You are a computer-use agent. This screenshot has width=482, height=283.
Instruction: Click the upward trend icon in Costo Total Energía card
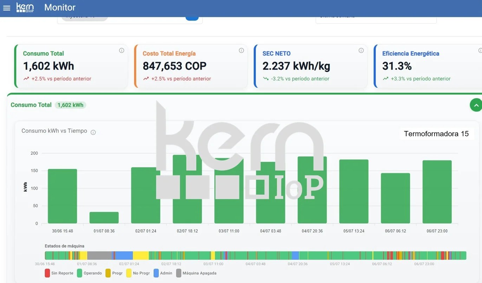[x=146, y=79]
